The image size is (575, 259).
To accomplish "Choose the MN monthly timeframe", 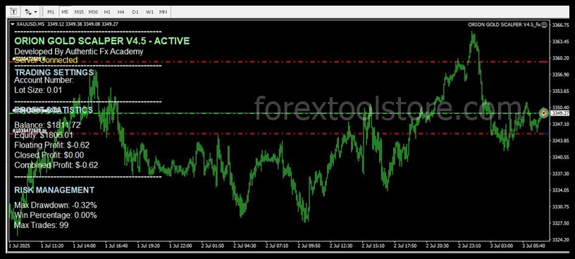I will (163, 12).
